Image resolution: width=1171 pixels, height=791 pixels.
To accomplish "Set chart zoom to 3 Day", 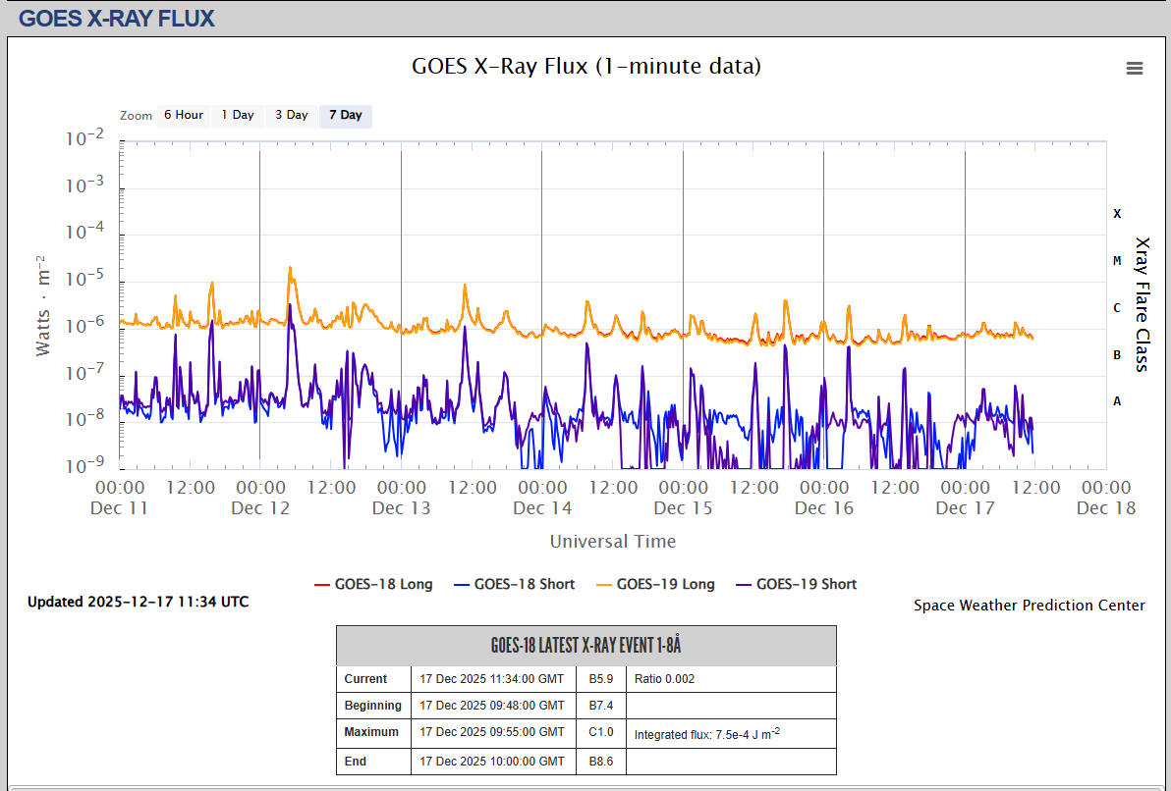I will (291, 116).
